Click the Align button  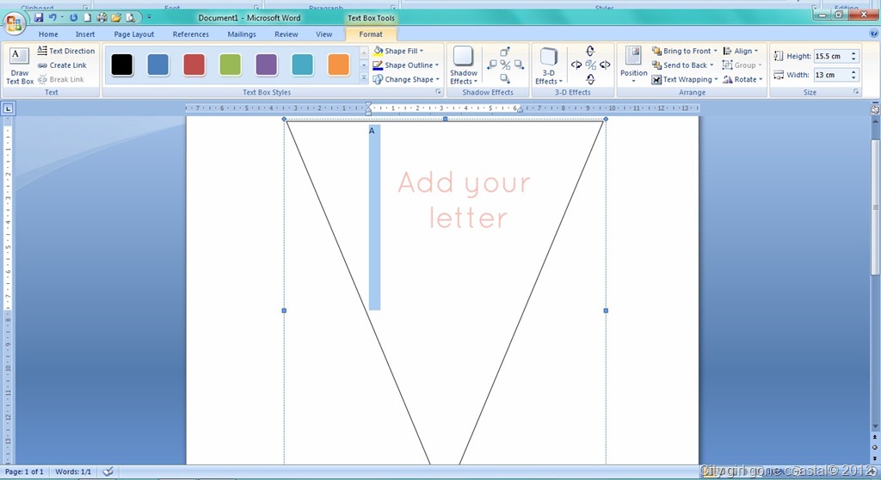point(741,51)
